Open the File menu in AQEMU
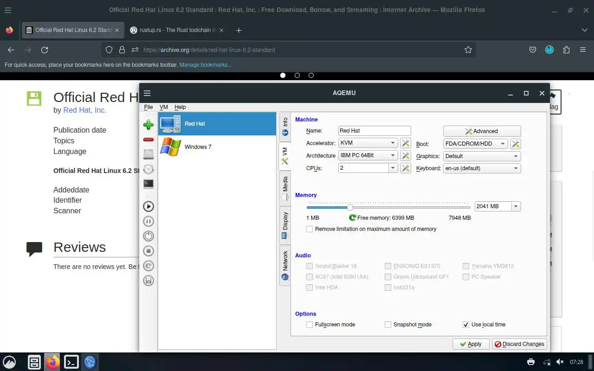Screen dimensions: 594x371 pos(148,107)
